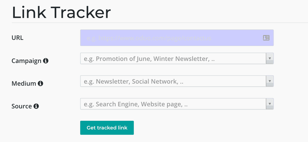308x142 pixels.
Task: Select the Medium label text
Action: (24, 84)
